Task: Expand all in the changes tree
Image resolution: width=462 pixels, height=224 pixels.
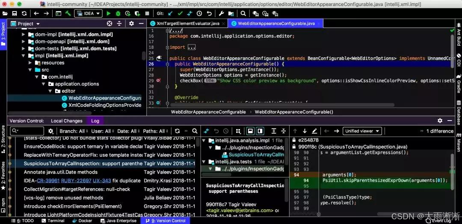Action: click(274, 131)
